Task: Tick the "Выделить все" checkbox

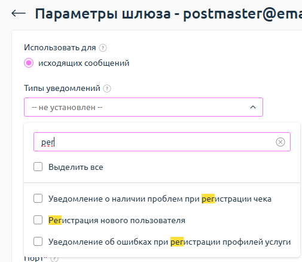Action: [x=38, y=167]
